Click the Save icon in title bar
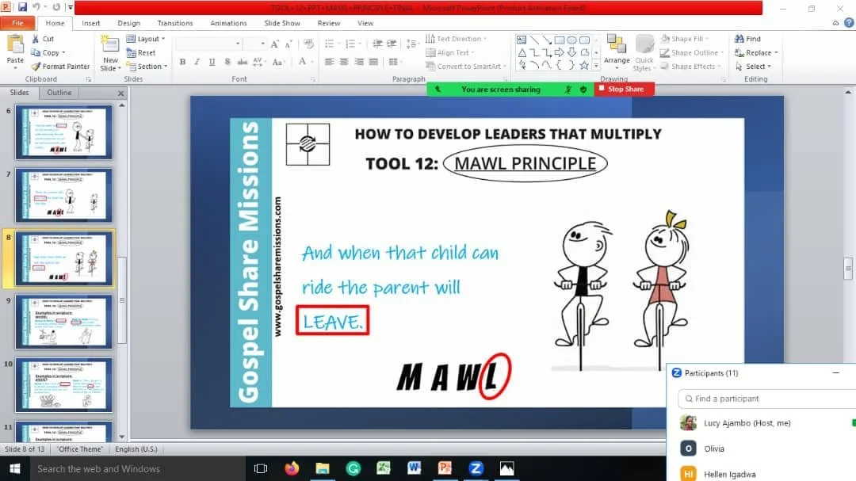The image size is (856, 481). (x=22, y=7)
